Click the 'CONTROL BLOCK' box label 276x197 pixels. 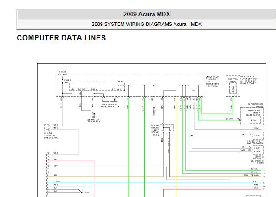[x=233, y=80]
